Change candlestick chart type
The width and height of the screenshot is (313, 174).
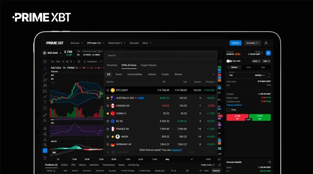[x=79, y=62]
